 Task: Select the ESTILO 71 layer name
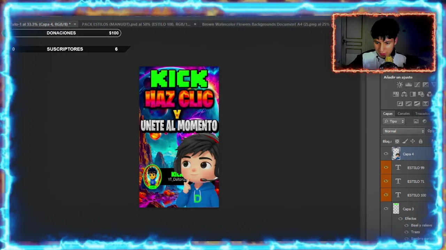(416, 181)
